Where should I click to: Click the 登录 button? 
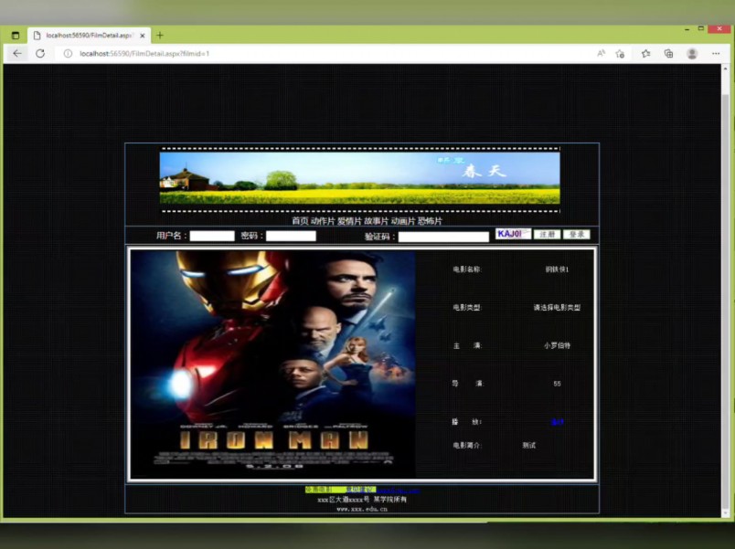point(577,234)
